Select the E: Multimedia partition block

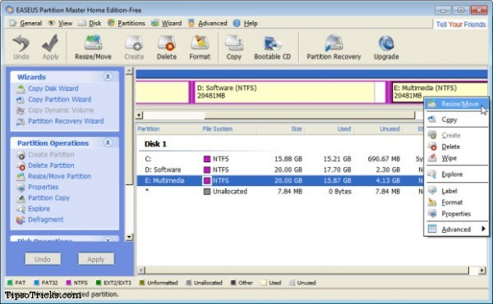click(x=439, y=92)
